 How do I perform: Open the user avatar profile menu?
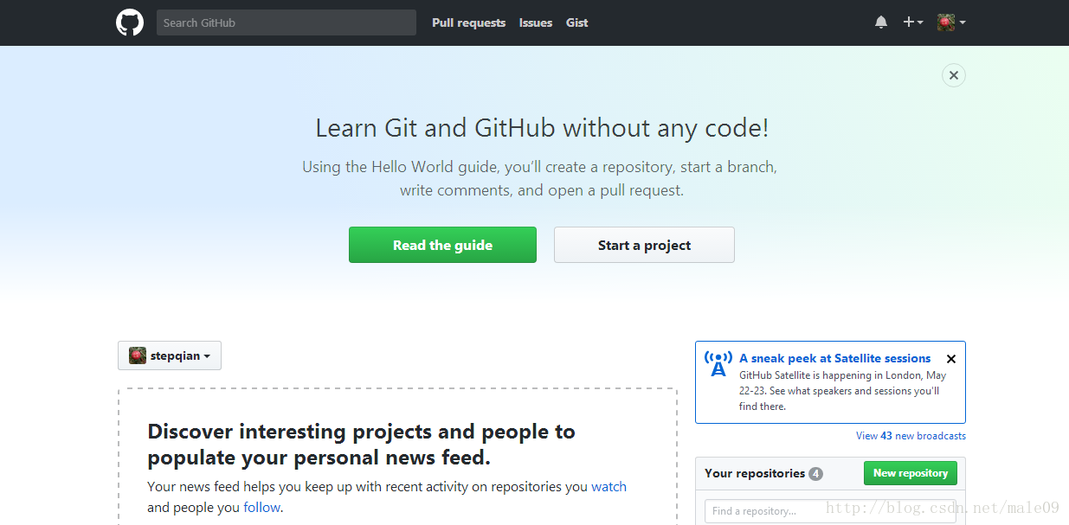(951, 22)
